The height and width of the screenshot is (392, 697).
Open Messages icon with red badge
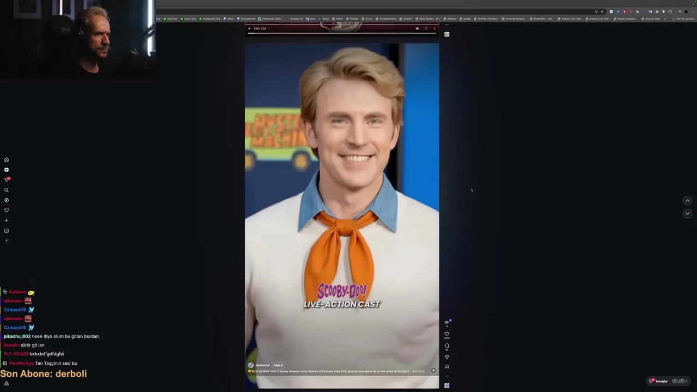(x=7, y=180)
